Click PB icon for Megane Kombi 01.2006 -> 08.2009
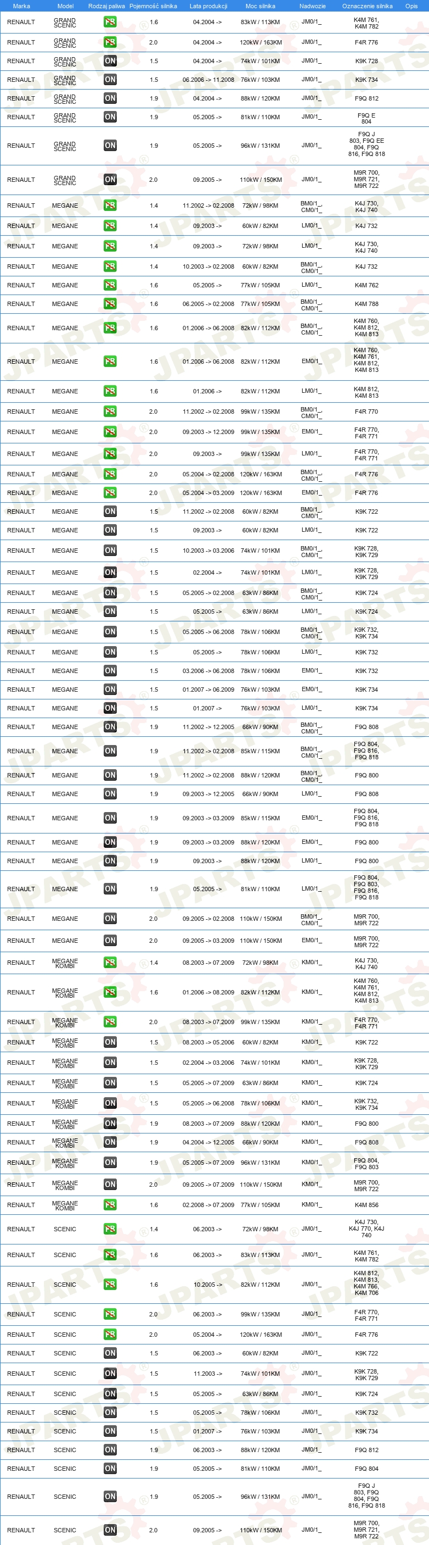 click(110, 992)
